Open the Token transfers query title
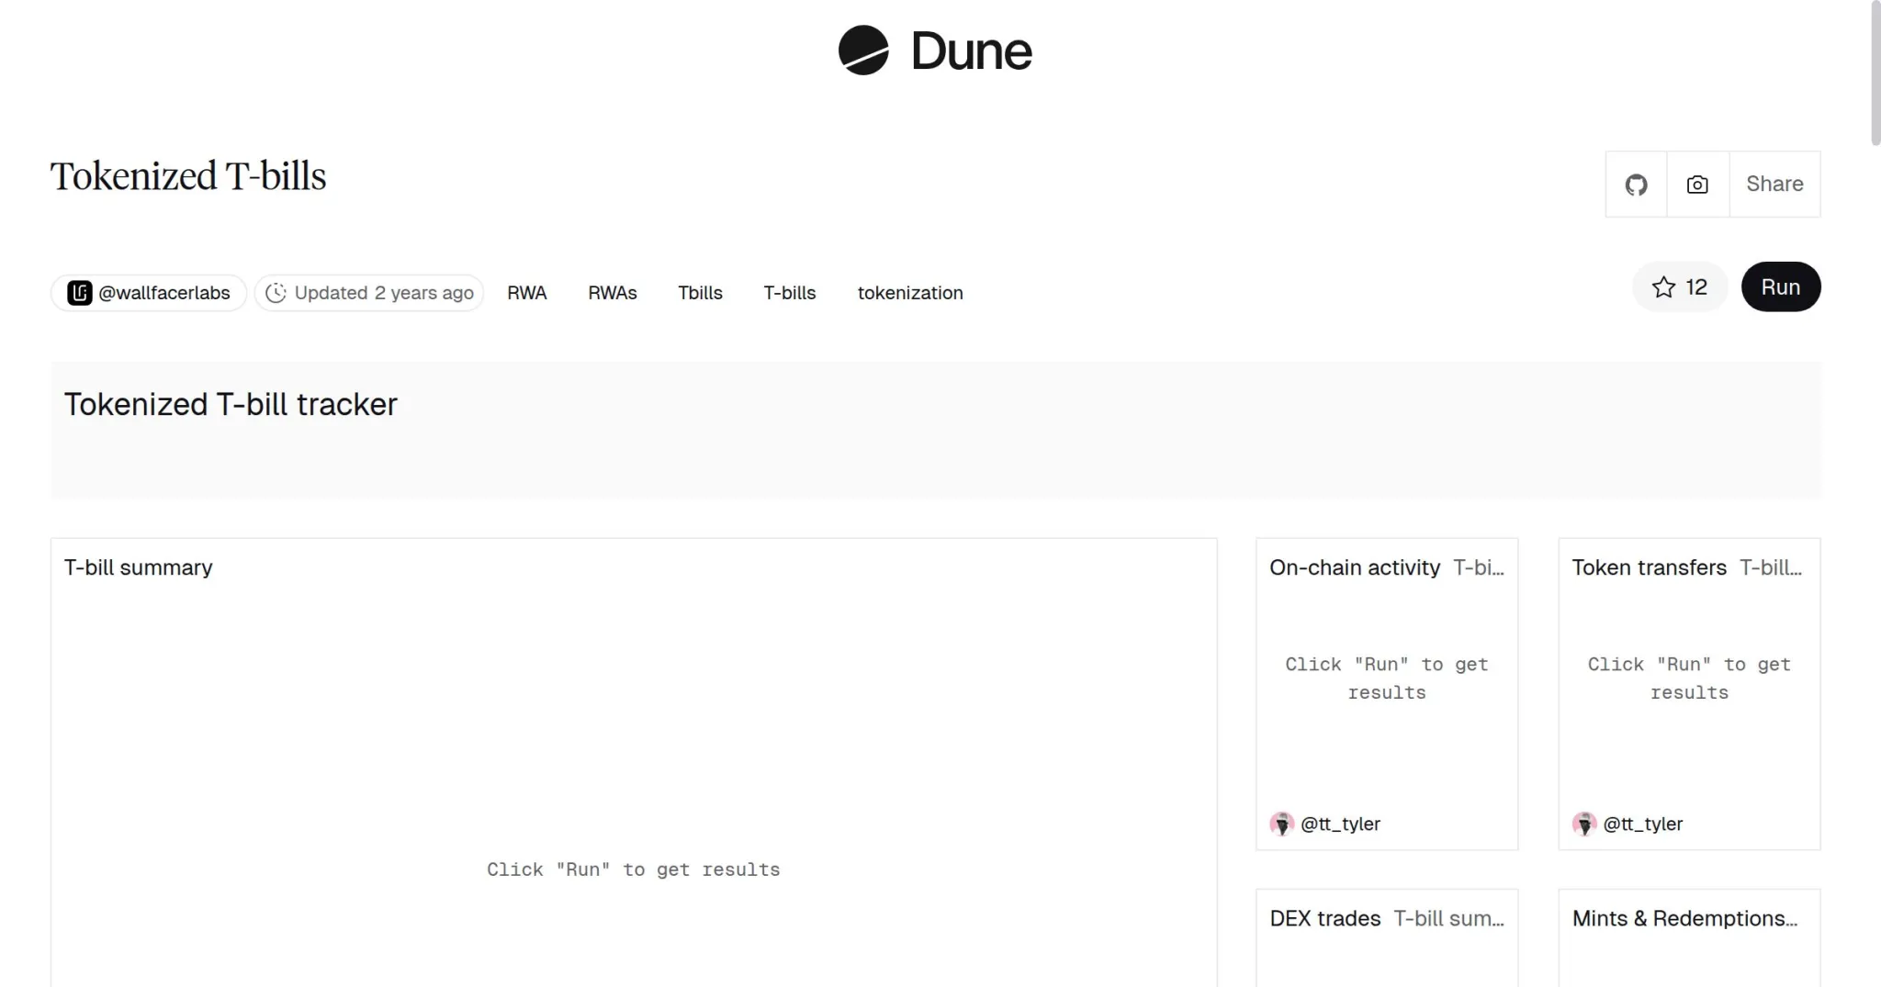 coord(1649,567)
